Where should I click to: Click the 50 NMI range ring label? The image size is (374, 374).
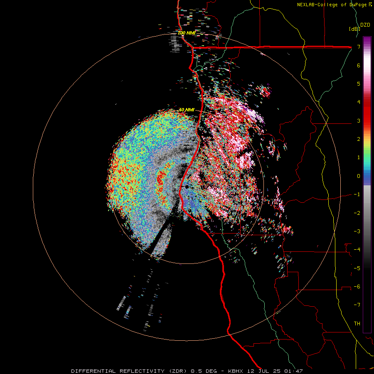pyautogui.click(x=187, y=110)
